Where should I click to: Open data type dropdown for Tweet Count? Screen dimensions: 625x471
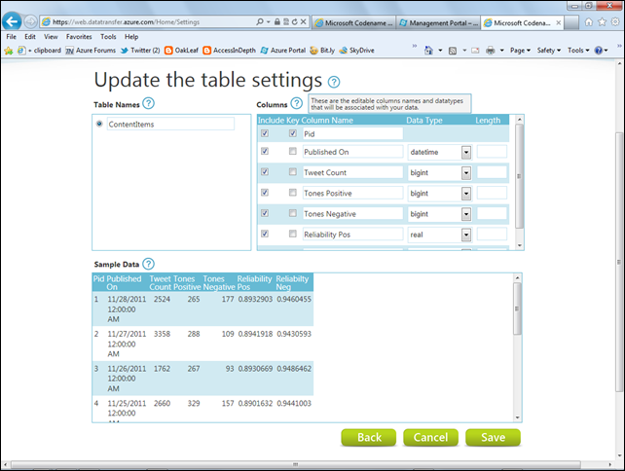(466, 173)
